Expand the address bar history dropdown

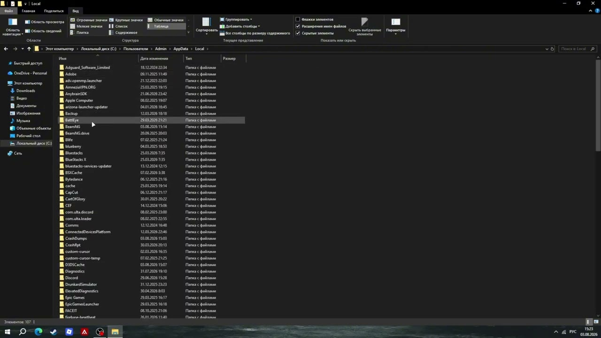coord(547,49)
